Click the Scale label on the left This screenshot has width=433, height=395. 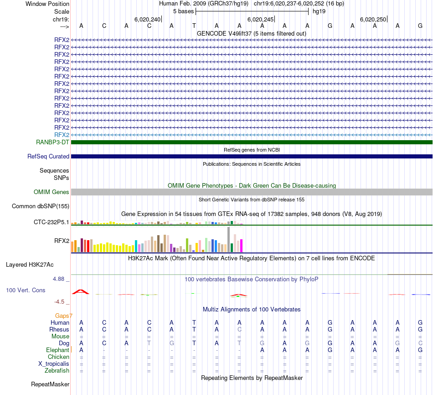[x=62, y=11]
